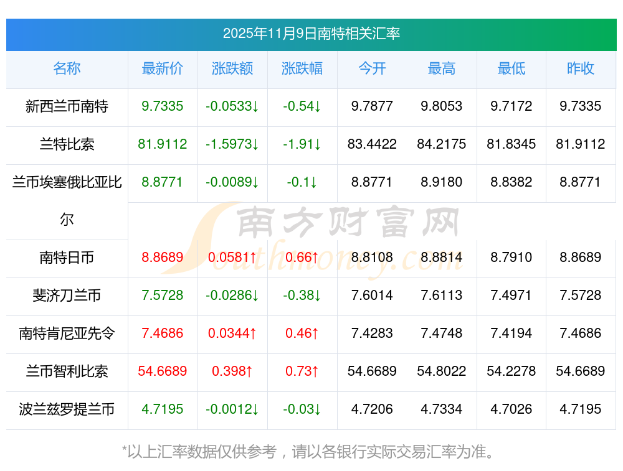Click the 涨跌额 column header

pos(232,69)
